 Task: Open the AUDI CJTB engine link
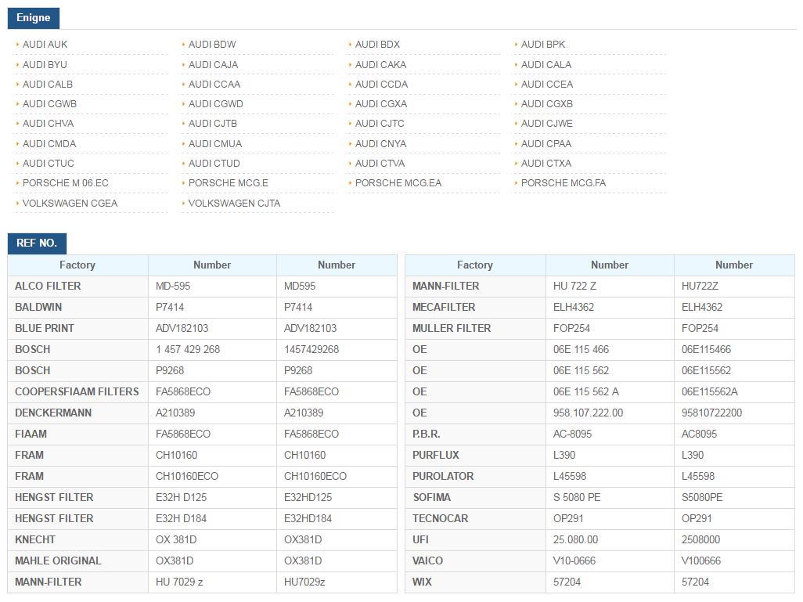[x=213, y=124]
